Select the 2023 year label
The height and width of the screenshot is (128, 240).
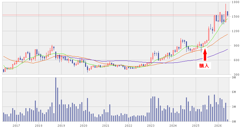coord(151,126)
